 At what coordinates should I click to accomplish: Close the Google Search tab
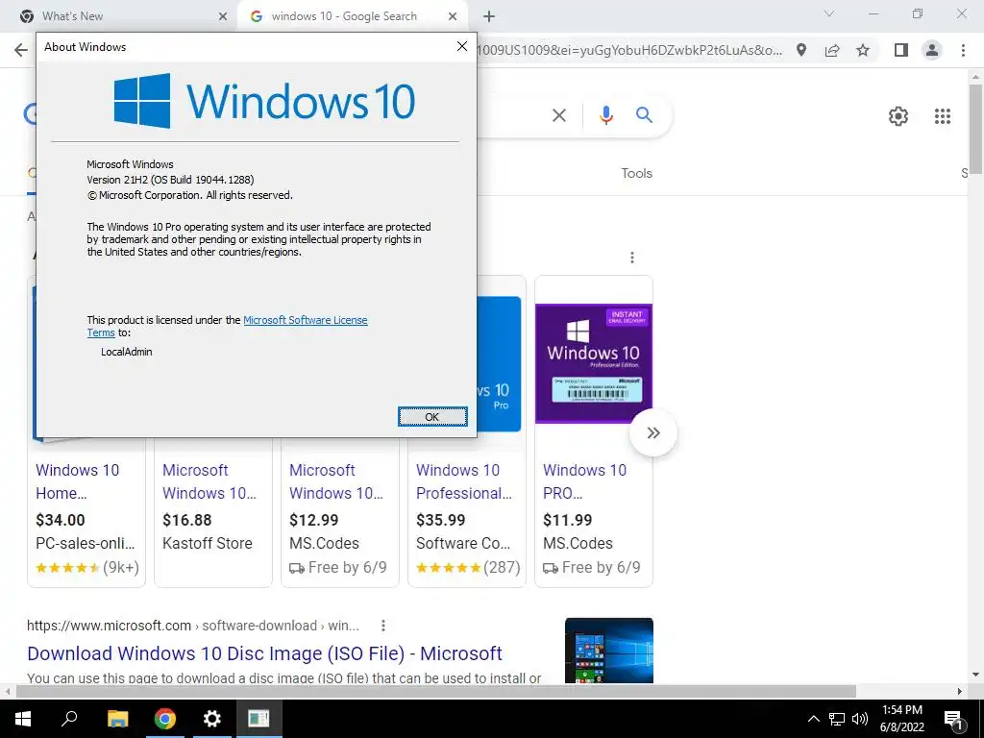pos(453,16)
